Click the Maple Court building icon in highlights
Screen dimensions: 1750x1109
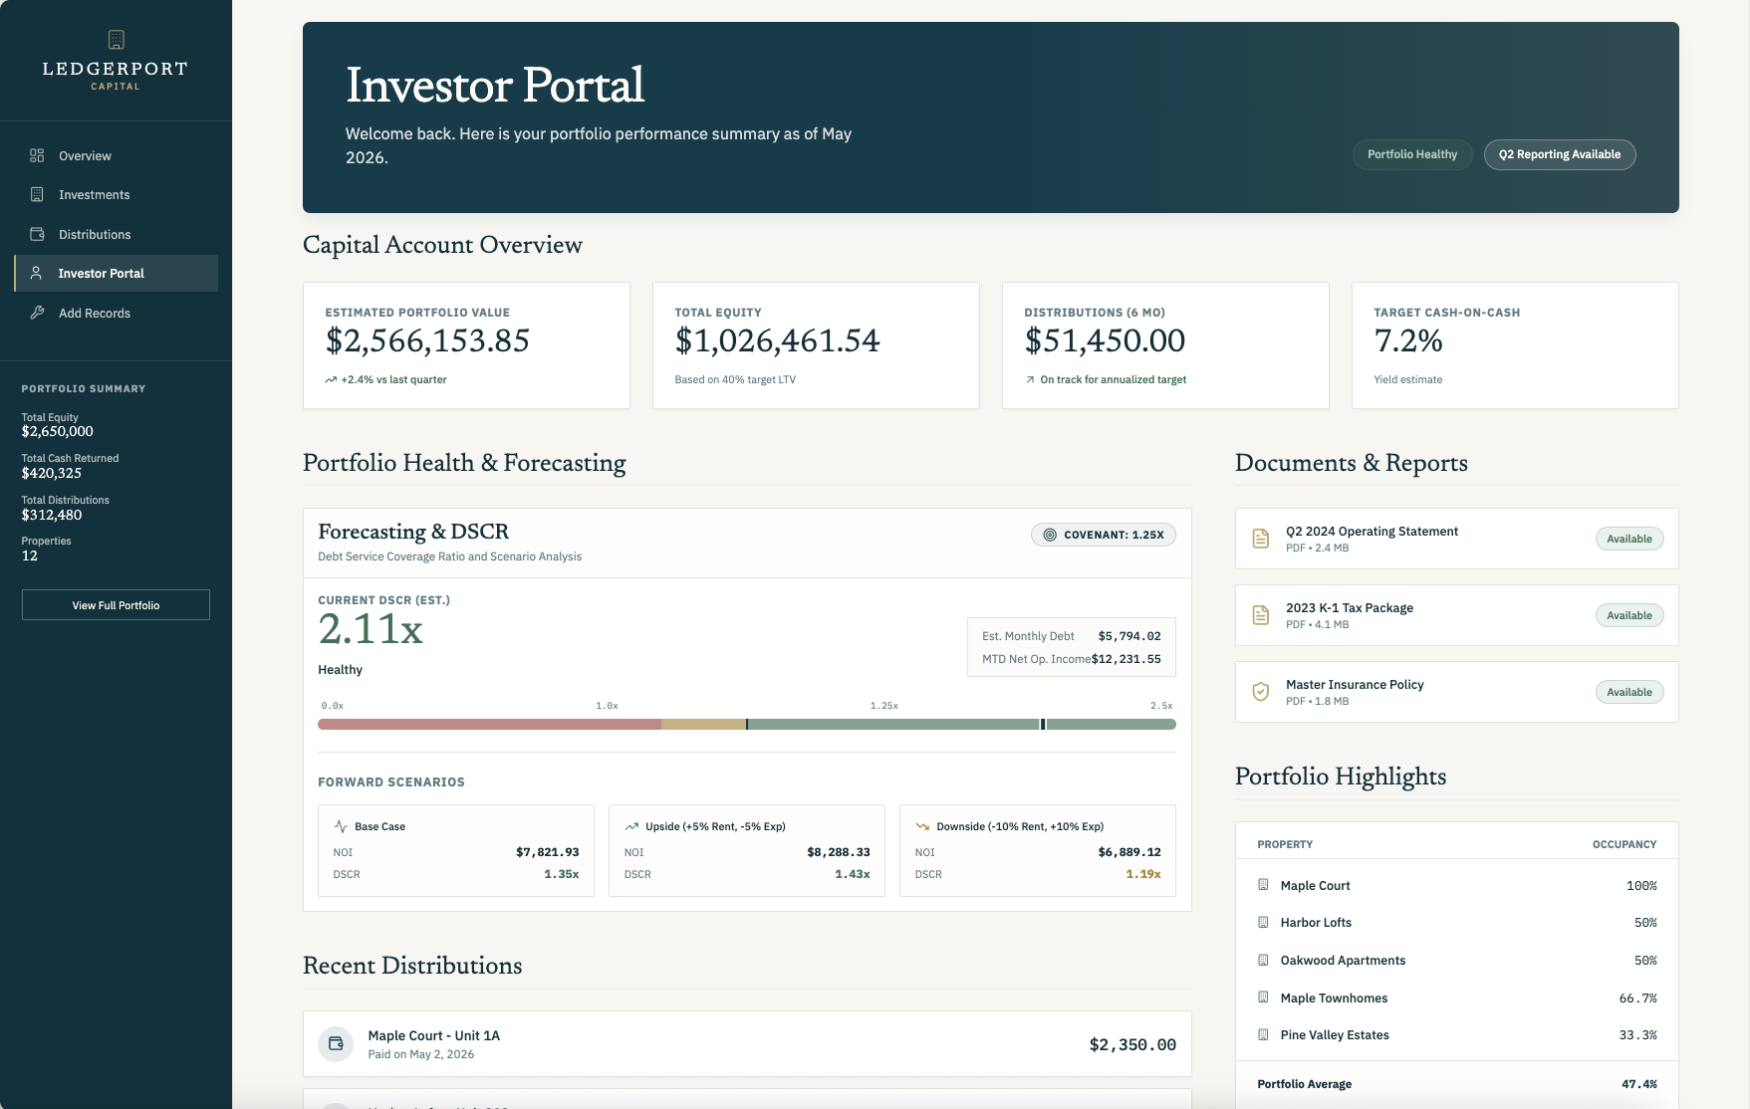pos(1263,885)
